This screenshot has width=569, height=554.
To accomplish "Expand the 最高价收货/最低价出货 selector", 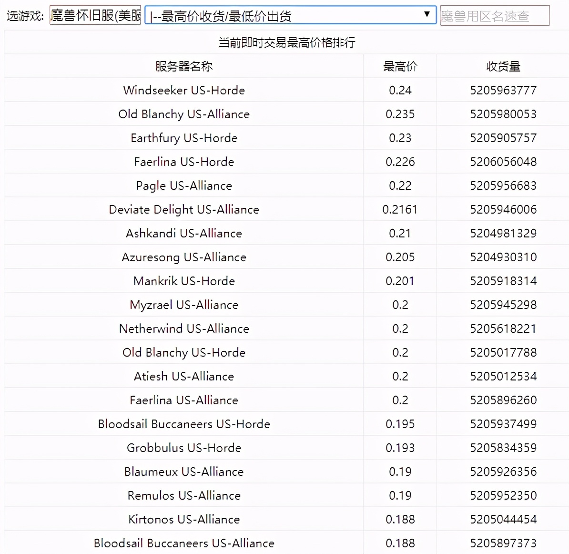I will 286,15.
